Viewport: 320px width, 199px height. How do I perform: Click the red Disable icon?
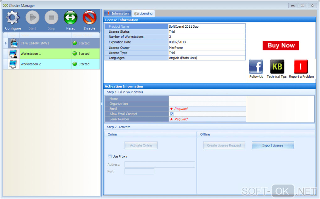[89, 18]
